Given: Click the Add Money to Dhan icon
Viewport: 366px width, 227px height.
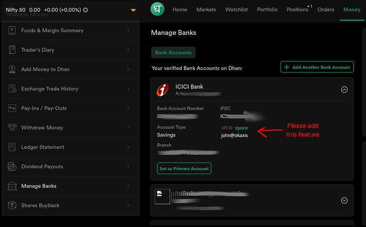Looking at the screenshot, I should 12,69.
